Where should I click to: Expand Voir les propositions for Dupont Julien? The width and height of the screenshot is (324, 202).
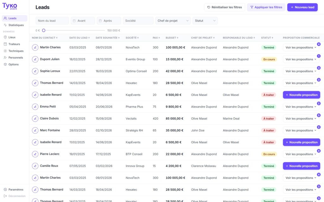[301, 59]
